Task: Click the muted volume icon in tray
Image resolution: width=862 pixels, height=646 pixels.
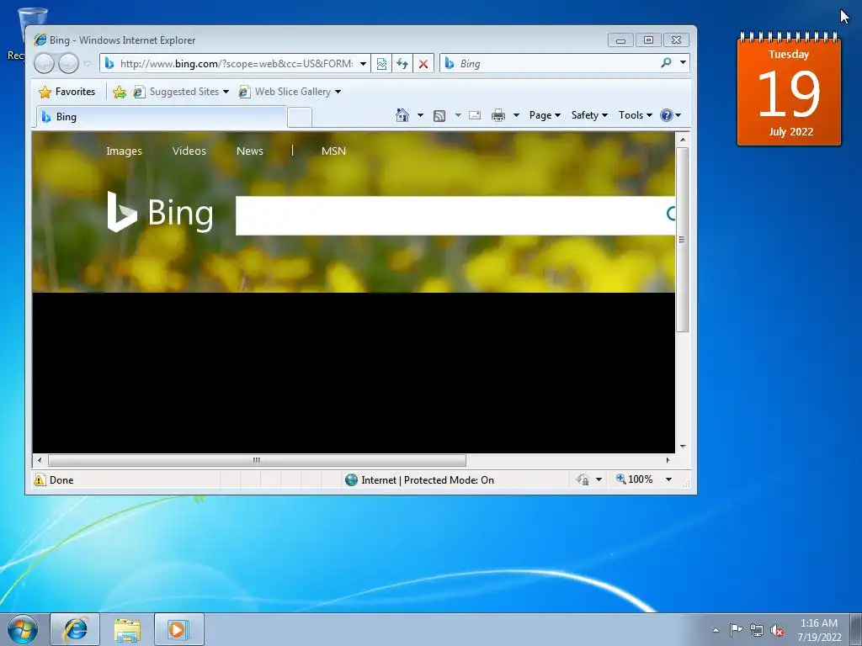Action: pos(777,631)
